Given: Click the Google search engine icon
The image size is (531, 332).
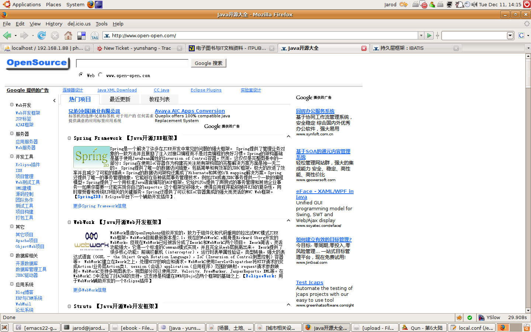Looking at the screenshot, I should pos(521,35).
